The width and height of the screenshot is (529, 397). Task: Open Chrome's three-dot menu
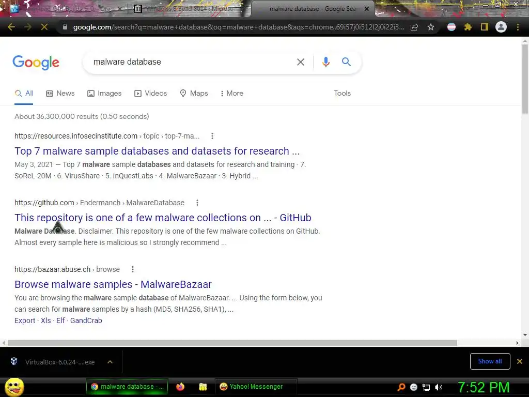point(518,27)
